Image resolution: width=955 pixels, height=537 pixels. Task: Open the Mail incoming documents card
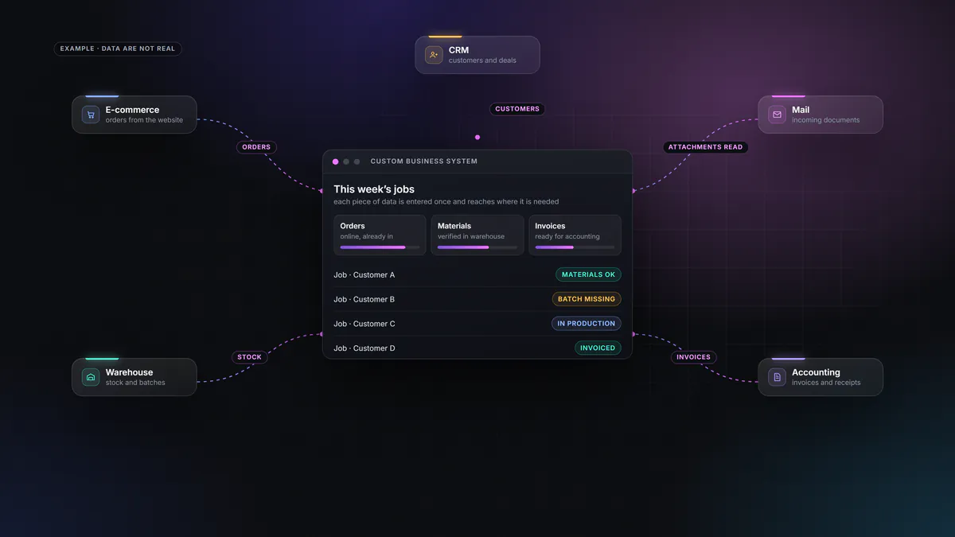pyautogui.click(x=821, y=115)
